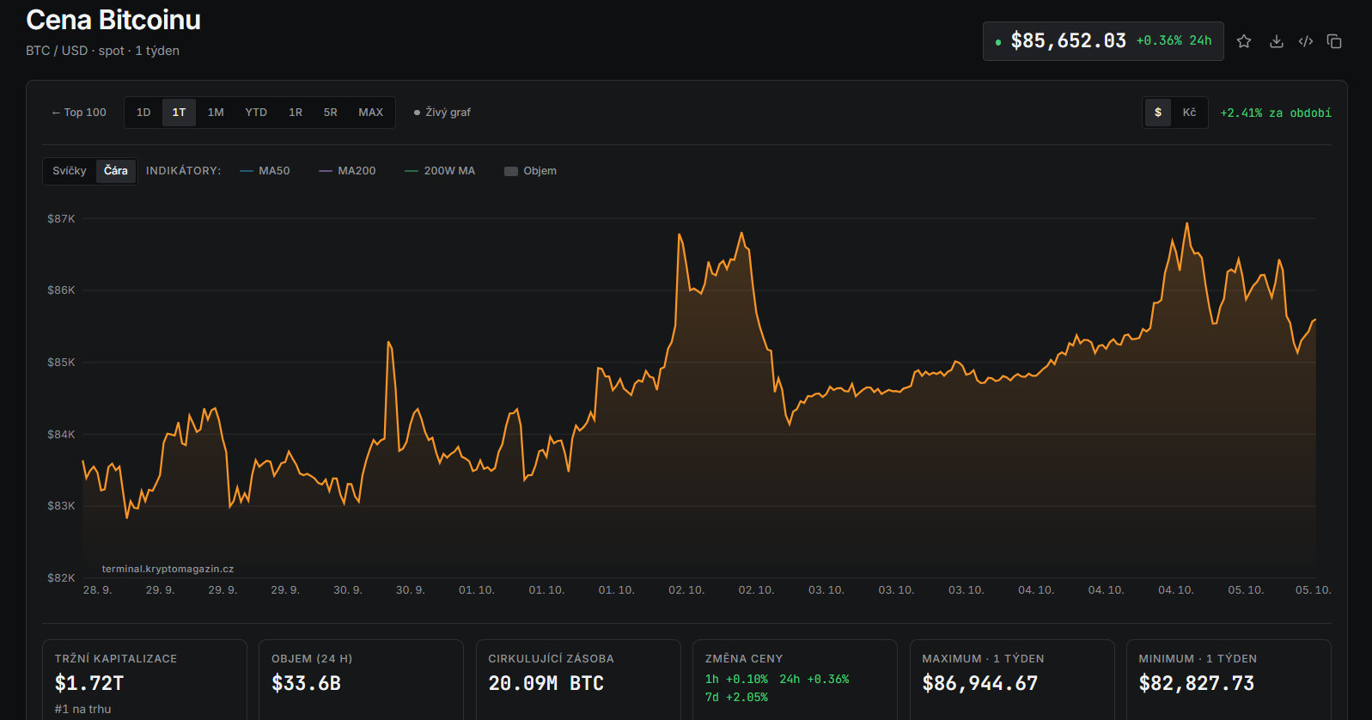Toggle the Živý graf live indicator
Screen dimensions: 1372x720
[442, 113]
